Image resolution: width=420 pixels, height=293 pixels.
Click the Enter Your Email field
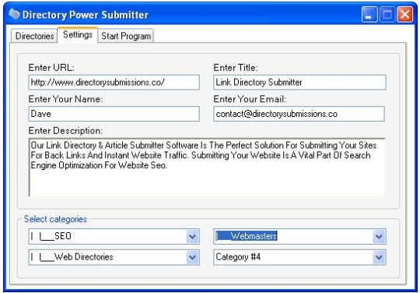click(299, 114)
